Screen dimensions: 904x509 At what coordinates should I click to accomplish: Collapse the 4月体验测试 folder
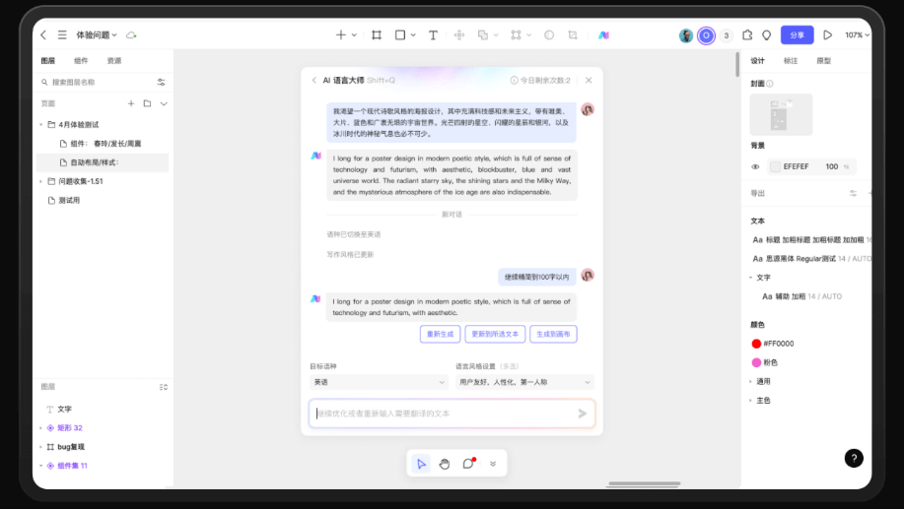pos(41,125)
